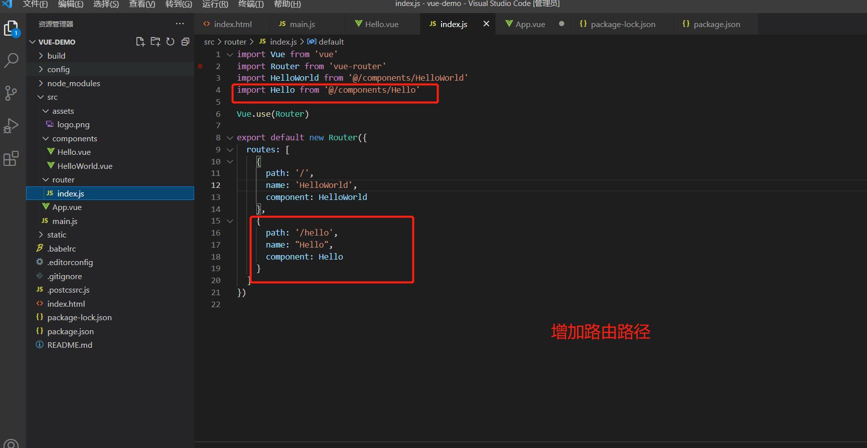867x448 pixels.
Task: Collapse the VUE-DEMO root folder
Action: click(33, 42)
